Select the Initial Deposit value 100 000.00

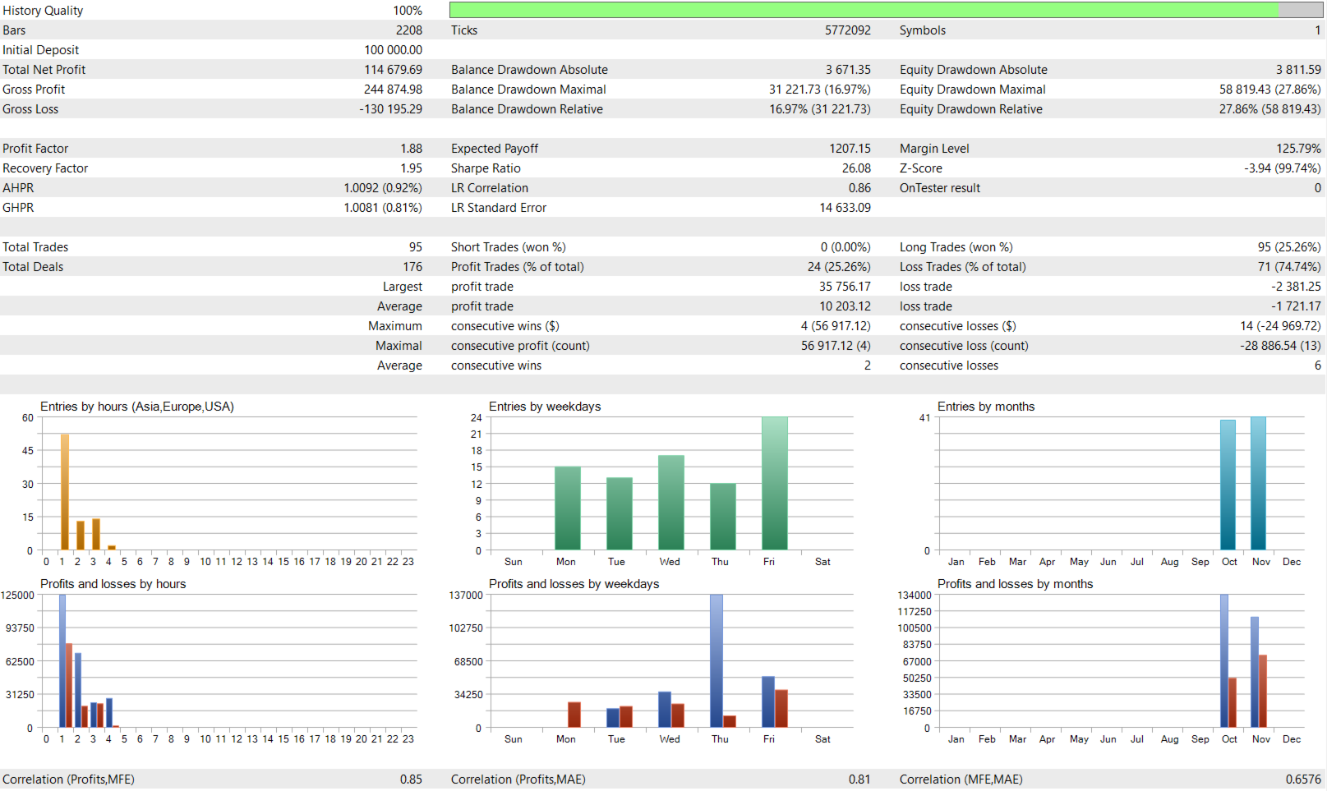click(x=393, y=50)
